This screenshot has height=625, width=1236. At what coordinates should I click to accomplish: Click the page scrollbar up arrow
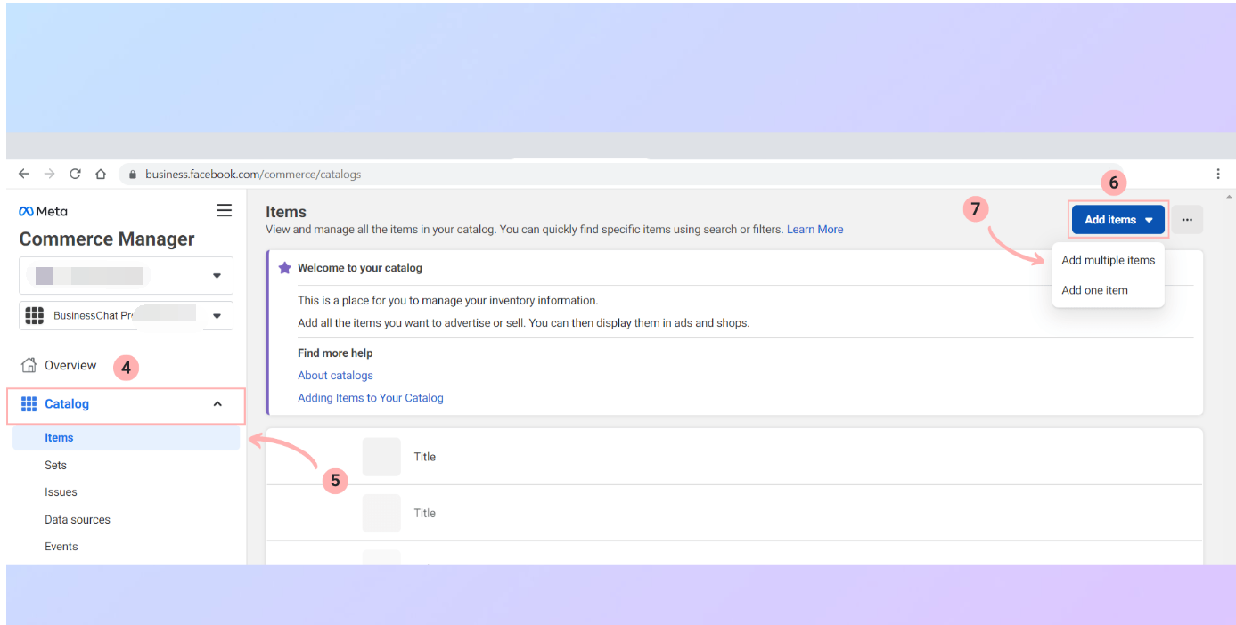click(x=1228, y=197)
